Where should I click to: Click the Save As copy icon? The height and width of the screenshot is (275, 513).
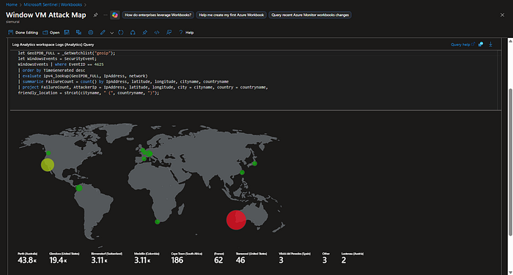point(78,32)
